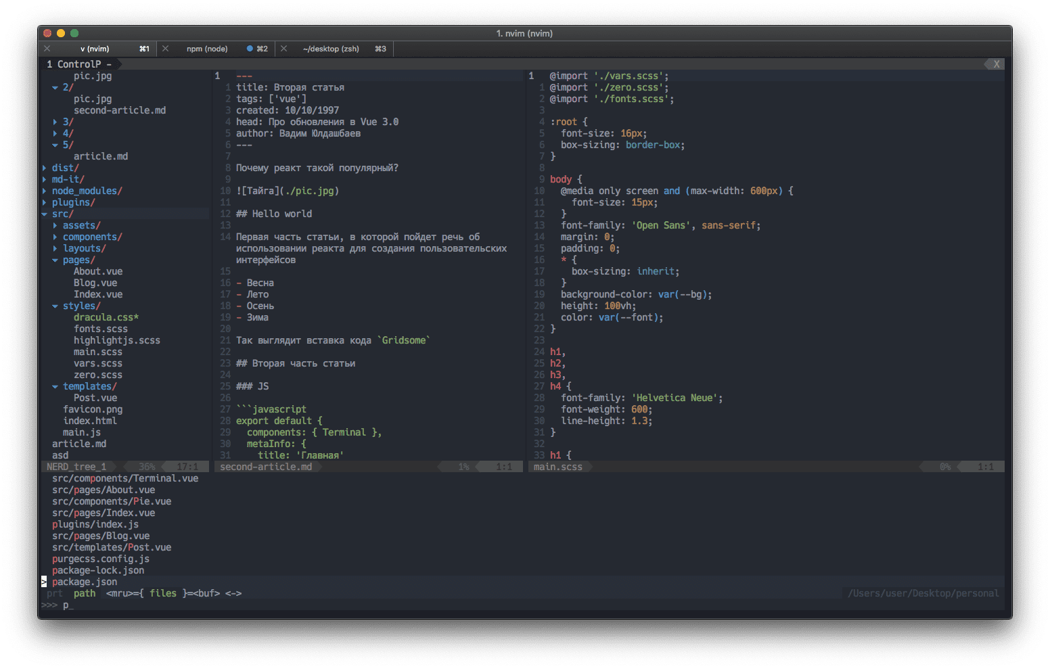The width and height of the screenshot is (1050, 669).
Task: Switch to the ~/desktop (zsh) tab
Action: point(331,49)
